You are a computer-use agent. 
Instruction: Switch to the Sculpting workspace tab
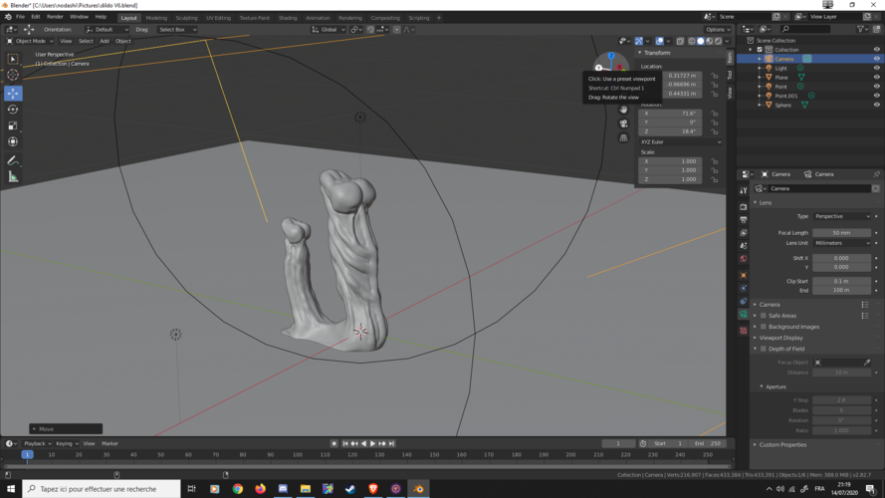(186, 18)
